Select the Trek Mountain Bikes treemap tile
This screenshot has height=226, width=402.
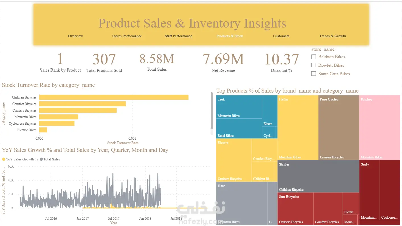[x=239, y=107]
